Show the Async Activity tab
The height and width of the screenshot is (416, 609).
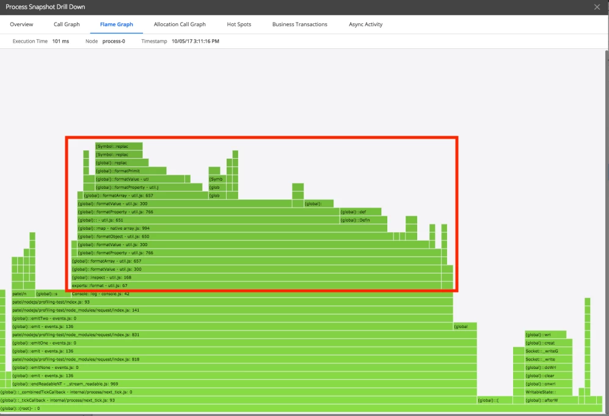coord(365,24)
